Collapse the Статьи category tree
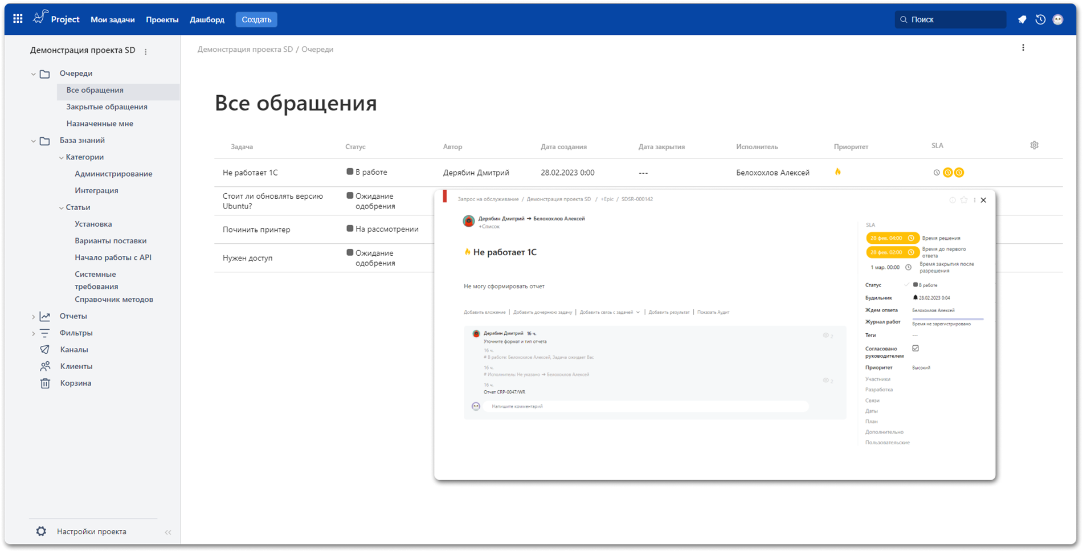 (x=61, y=207)
